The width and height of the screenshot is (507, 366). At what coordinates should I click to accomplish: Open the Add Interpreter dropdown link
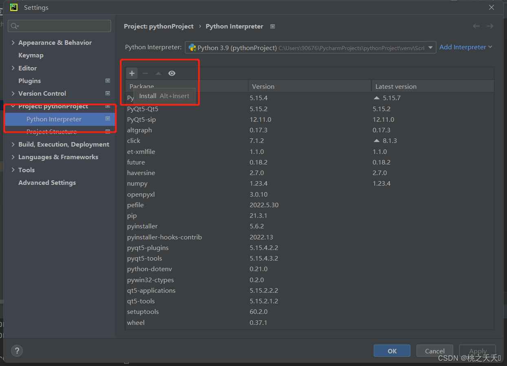pyautogui.click(x=466, y=47)
